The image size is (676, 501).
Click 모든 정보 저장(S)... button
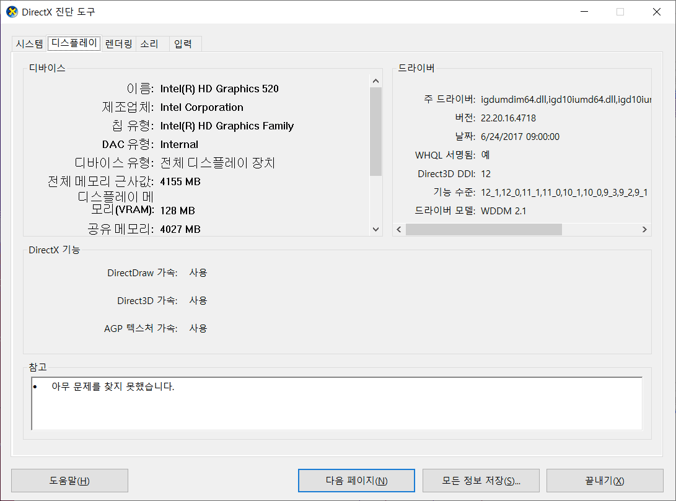(x=481, y=481)
